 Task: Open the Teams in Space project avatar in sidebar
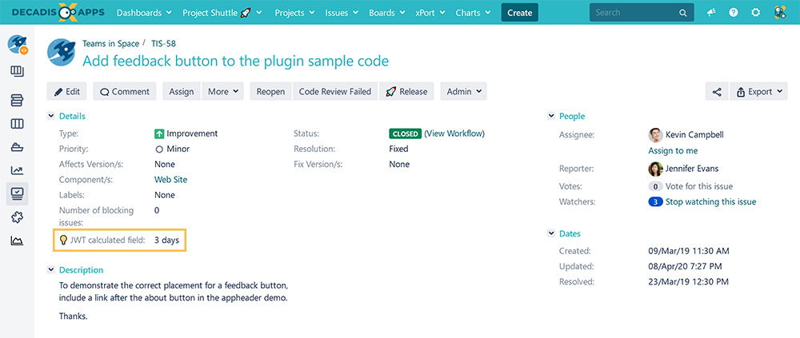[x=17, y=45]
